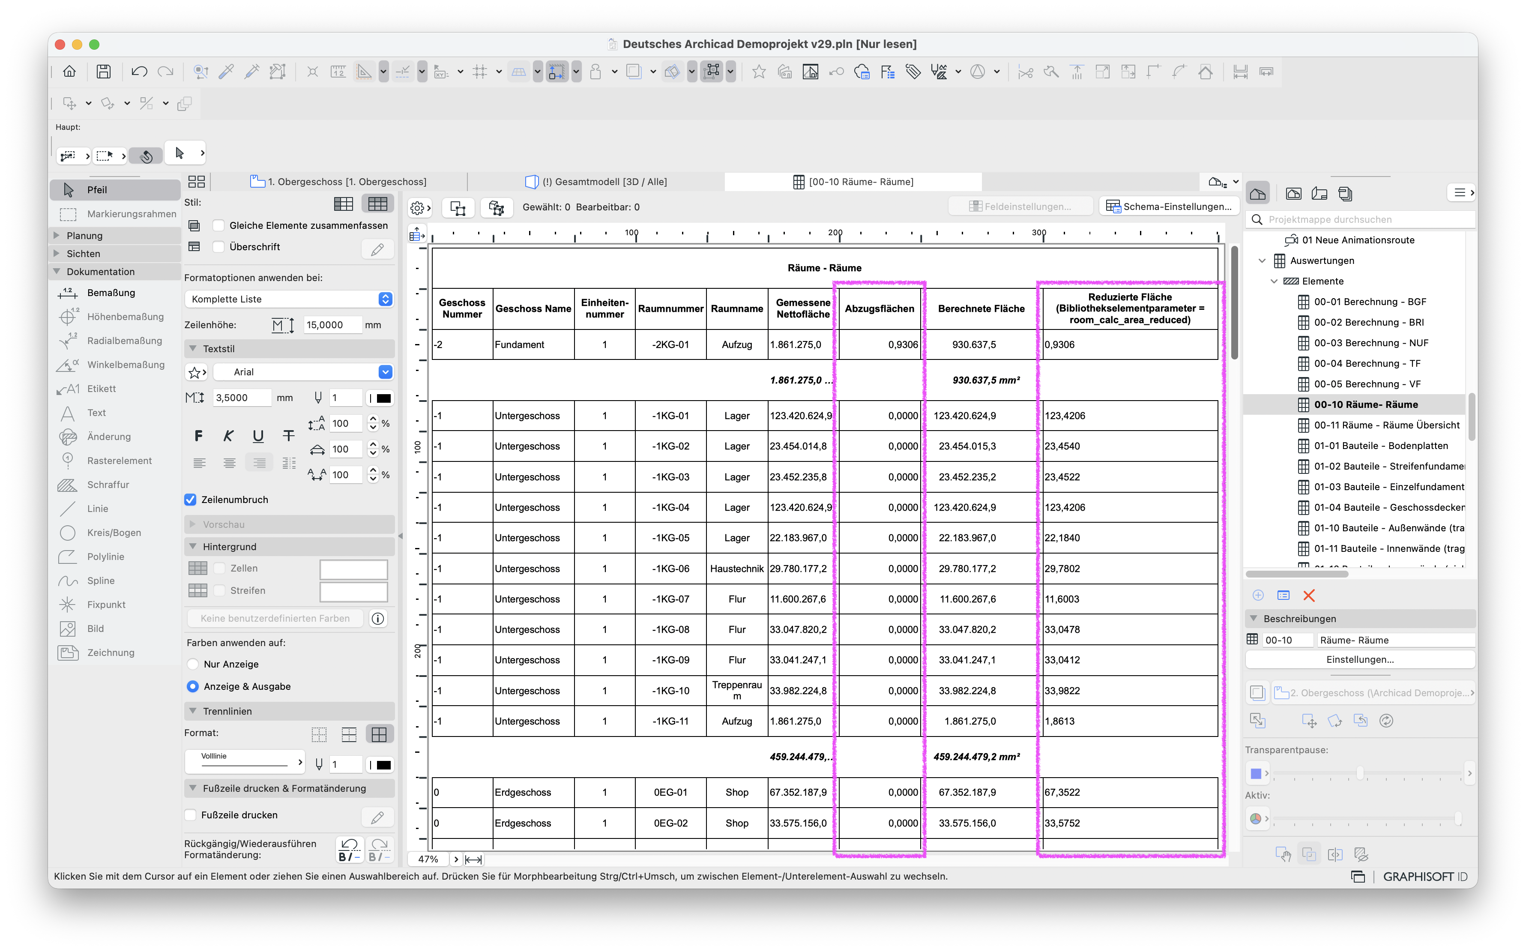Open the Arial font dropdown

[303, 372]
